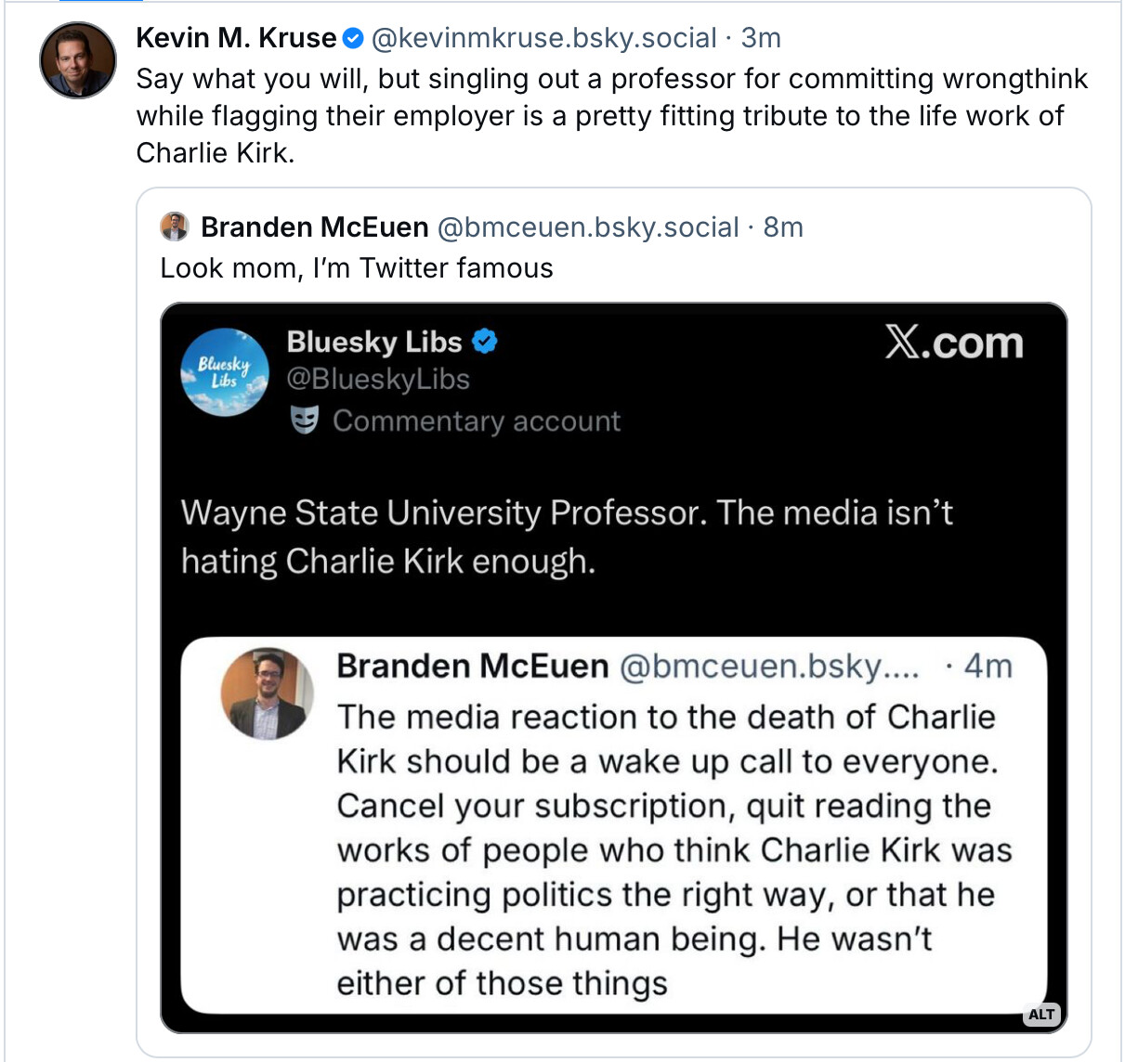Click the Bluesky Libs cloud avatar
The width and height of the screenshot is (1125, 1062).
224,371
